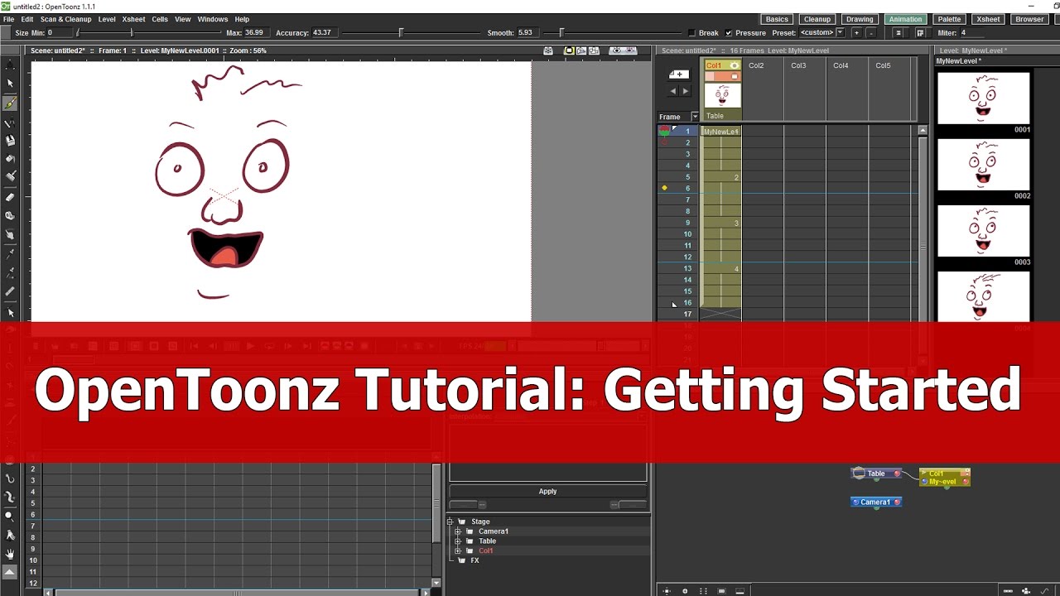Select the Hand tool
The image size is (1060, 596).
pos(10,553)
